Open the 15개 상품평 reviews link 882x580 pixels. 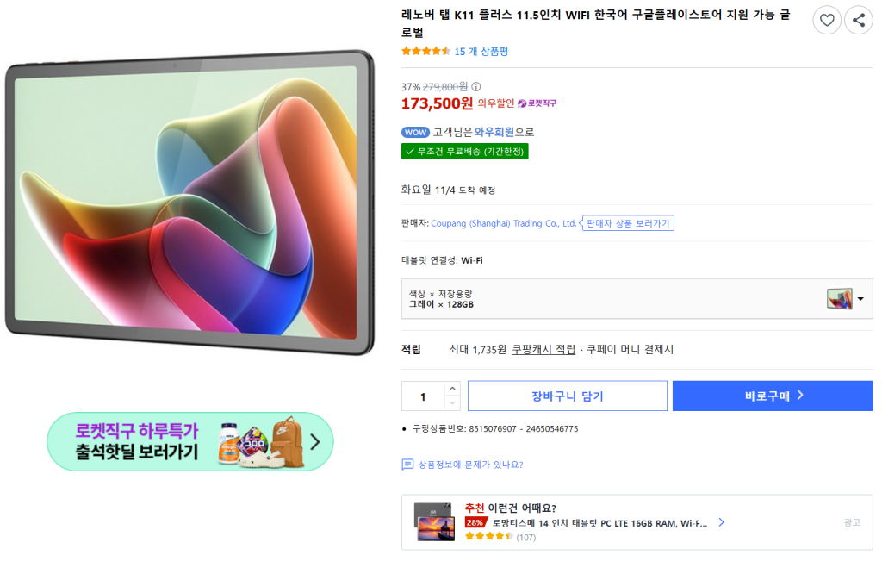(481, 52)
